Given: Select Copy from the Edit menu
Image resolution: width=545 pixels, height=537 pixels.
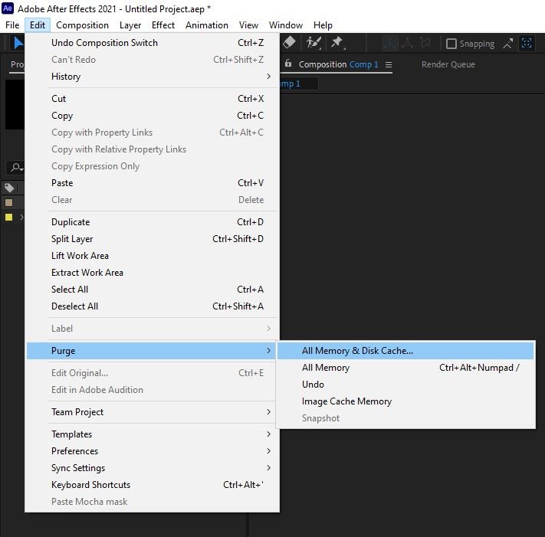Looking at the screenshot, I should (x=153, y=116).
